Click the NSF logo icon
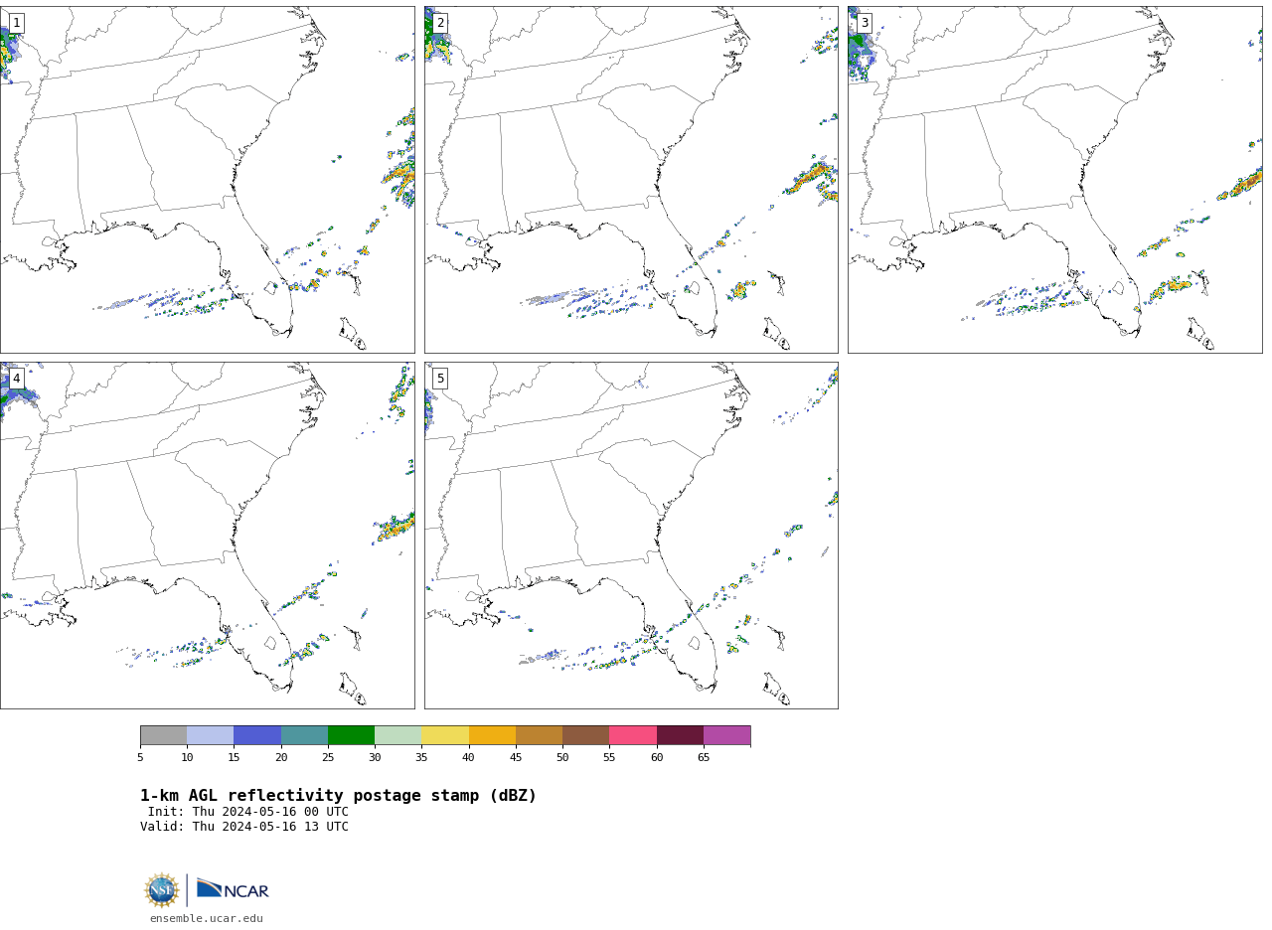Image resolution: width=1272 pixels, height=930 pixels. (162, 890)
